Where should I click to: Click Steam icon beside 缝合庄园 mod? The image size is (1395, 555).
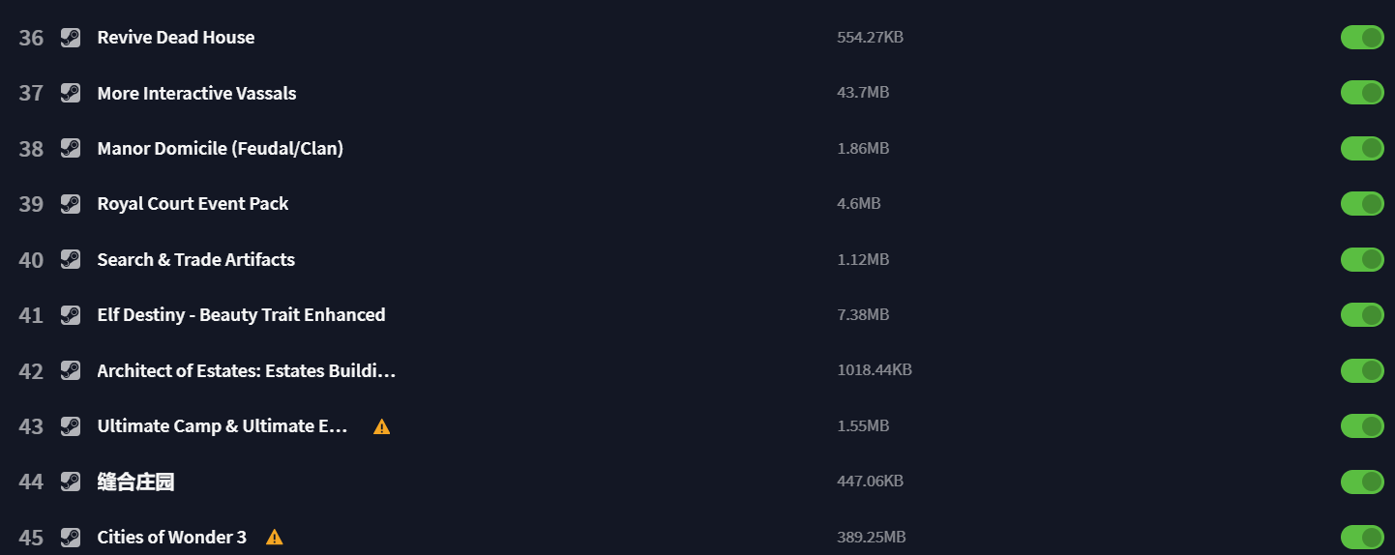coord(70,482)
